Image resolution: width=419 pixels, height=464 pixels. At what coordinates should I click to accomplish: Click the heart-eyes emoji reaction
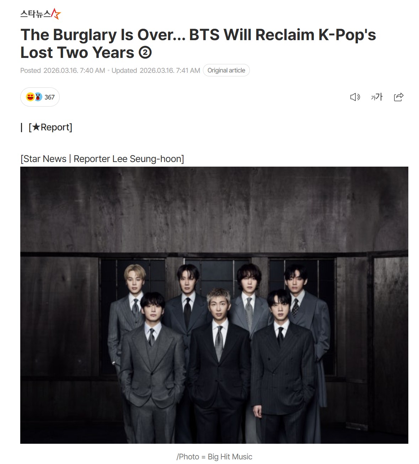(30, 97)
